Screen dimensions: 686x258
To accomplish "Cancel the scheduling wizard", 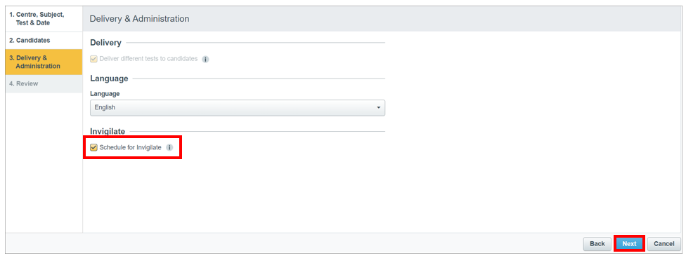I will (x=664, y=243).
